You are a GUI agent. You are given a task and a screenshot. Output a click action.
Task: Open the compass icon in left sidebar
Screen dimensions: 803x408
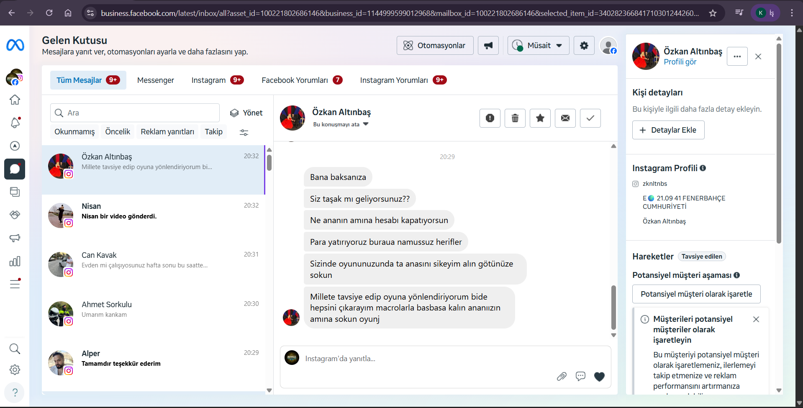pos(15,146)
